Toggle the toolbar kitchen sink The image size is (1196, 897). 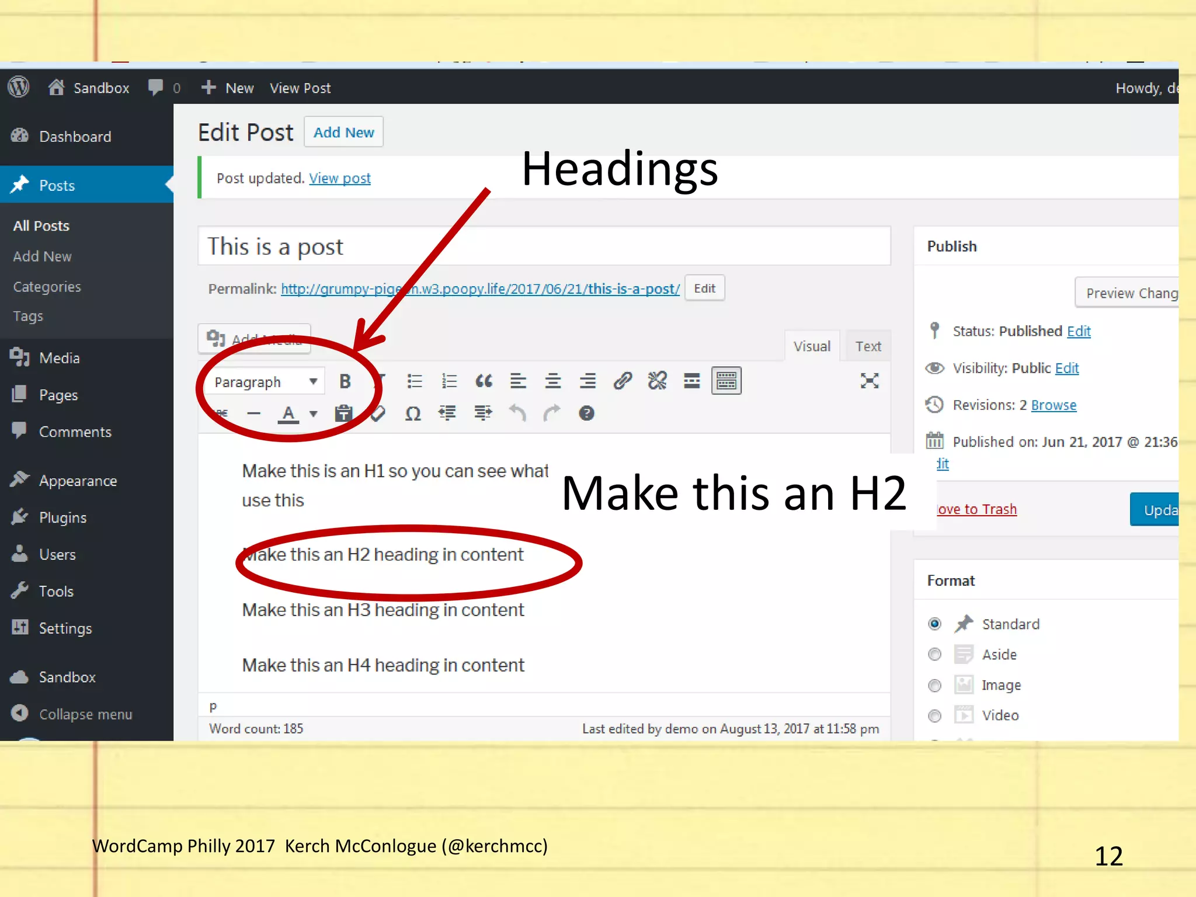[x=726, y=381]
